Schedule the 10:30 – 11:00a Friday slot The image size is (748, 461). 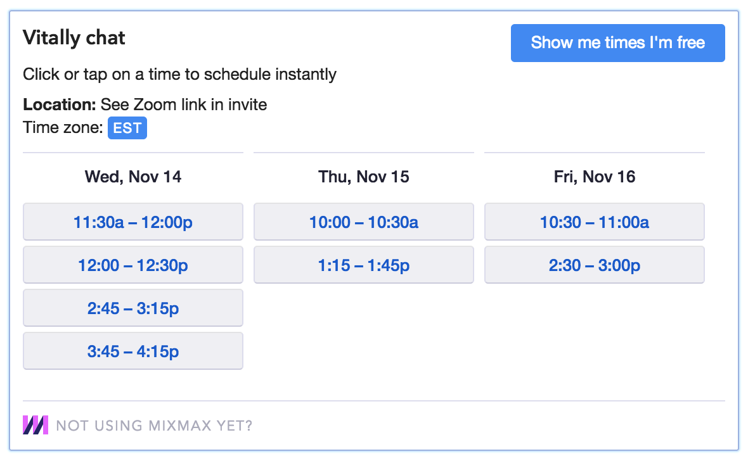click(x=595, y=222)
